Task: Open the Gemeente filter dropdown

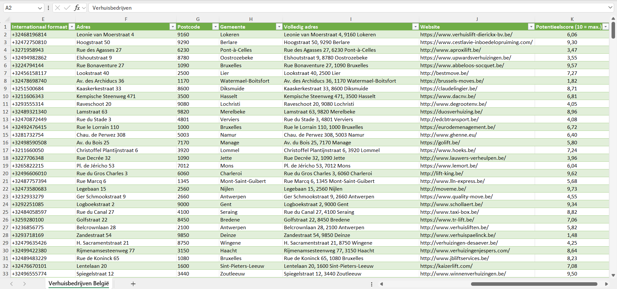Action: (279, 27)
